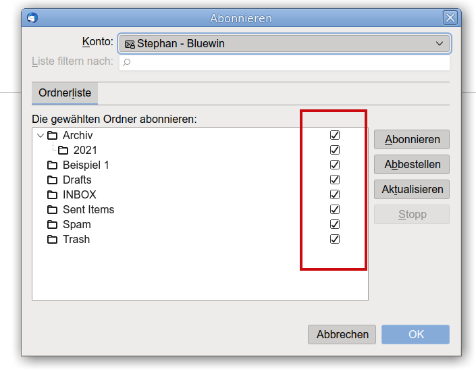Viewport: 476px width, 374px height.
Task: Click the Abbestellen button
Action: click(412, 164)
